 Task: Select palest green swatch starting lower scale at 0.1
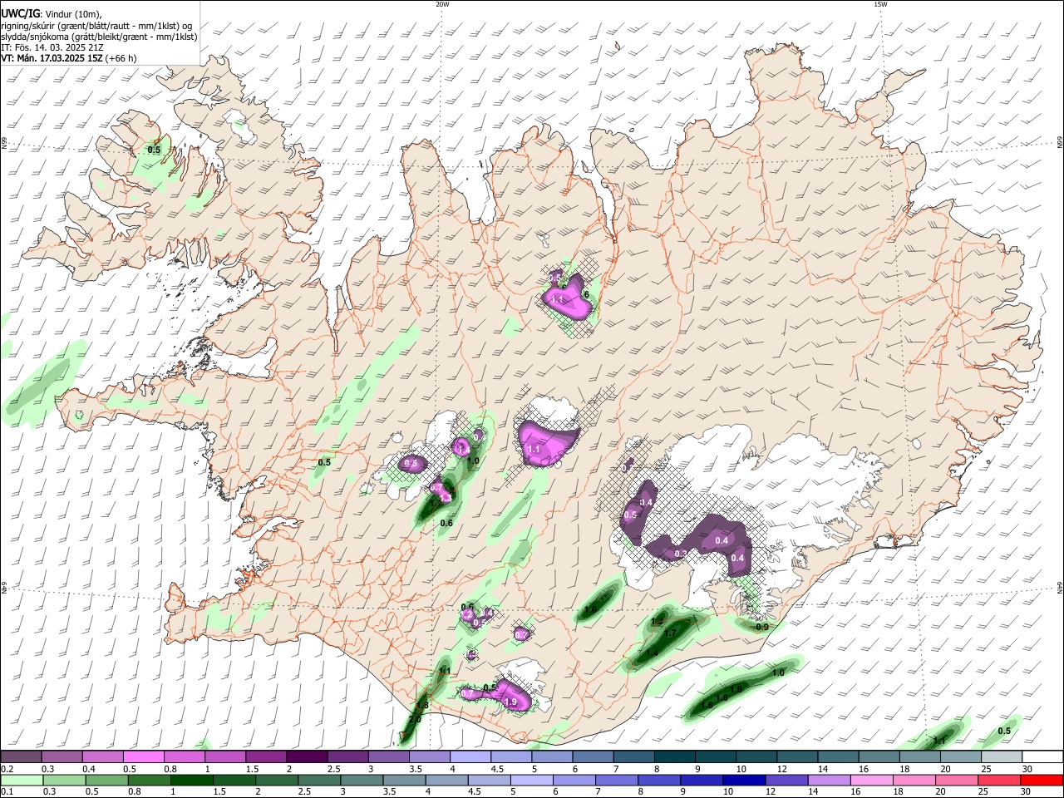point(21,781)
